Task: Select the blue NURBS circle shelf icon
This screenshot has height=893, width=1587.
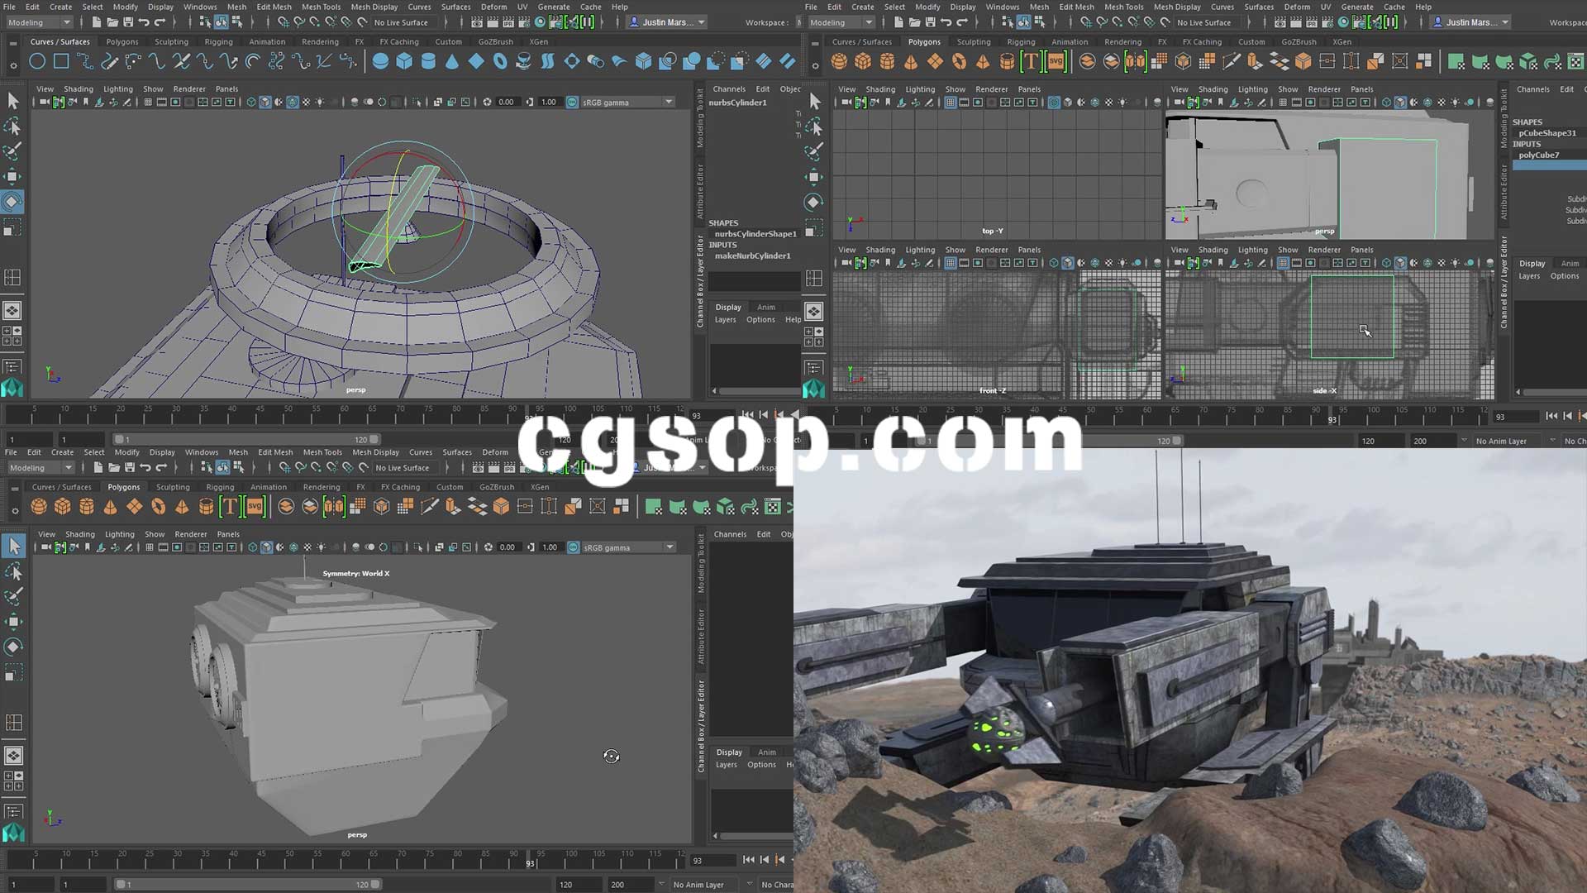Action: point(37,61)
